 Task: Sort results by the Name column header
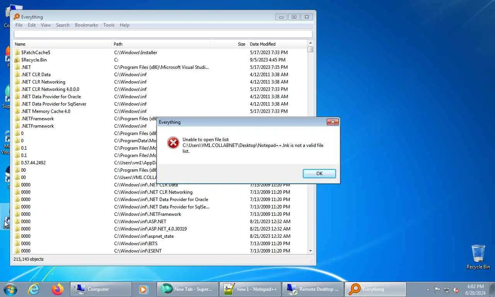click(62, 44)
